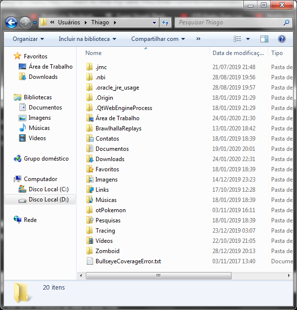Click the search magnifier icon
Image resolution: width=297 pixels, height=310 pixels.
(x=287, y=22)
